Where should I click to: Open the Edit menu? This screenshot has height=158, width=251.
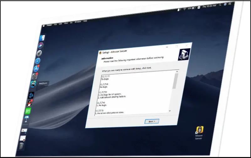click(60, 24)
